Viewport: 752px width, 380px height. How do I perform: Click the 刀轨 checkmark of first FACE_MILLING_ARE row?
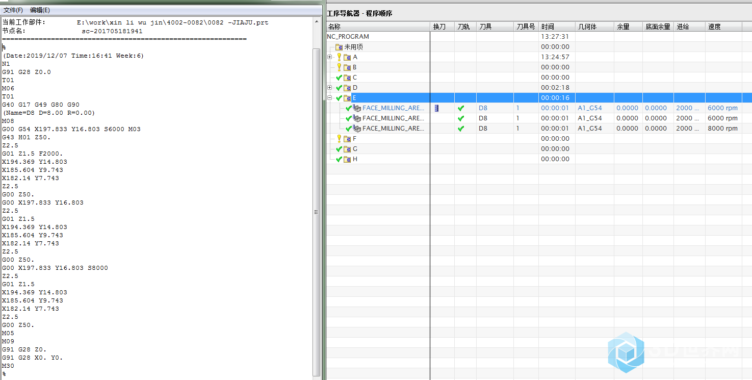click(461, 108)
